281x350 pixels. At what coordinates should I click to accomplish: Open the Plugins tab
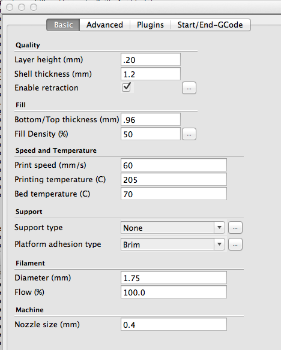[x=150, y=25]
